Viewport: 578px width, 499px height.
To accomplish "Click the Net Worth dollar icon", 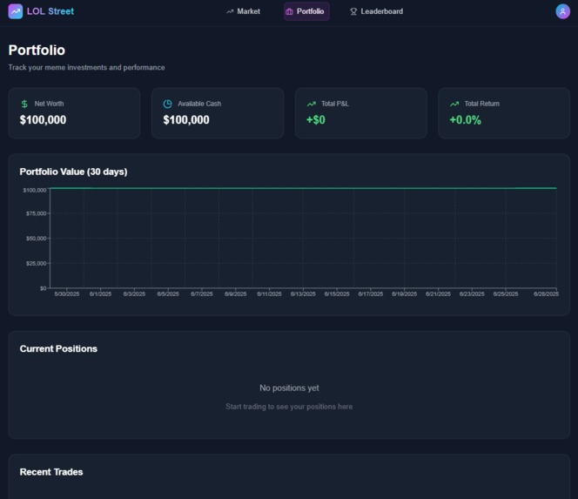I will 24,104.
